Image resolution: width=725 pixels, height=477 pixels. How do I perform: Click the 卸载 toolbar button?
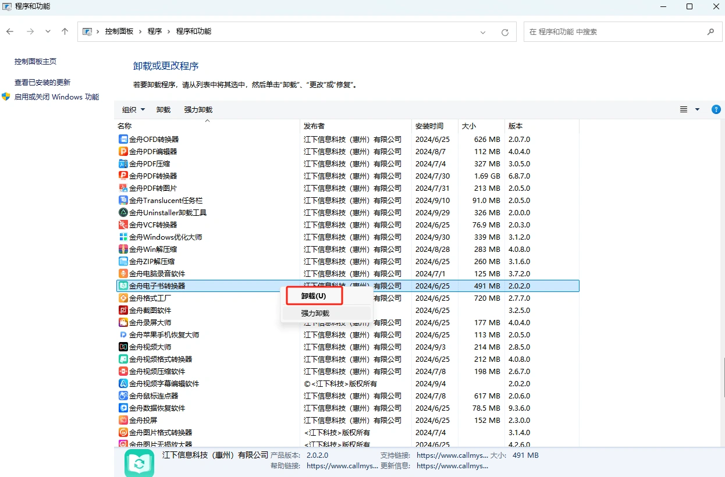pyautogui.click(x=163, y=109)
